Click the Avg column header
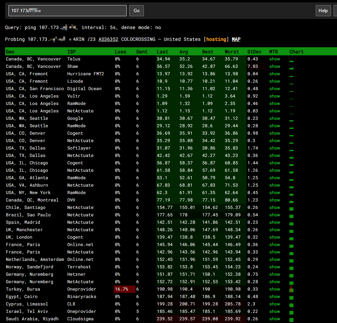The height and width of the screenshot is (323, 337). click(184, 52)
